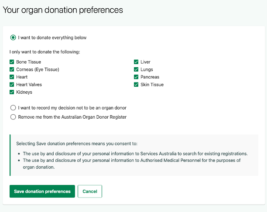Uncheck the Bone Tissue checkbox
The width and height of the screenshot is (267, 212).
[x=12, y=62]
